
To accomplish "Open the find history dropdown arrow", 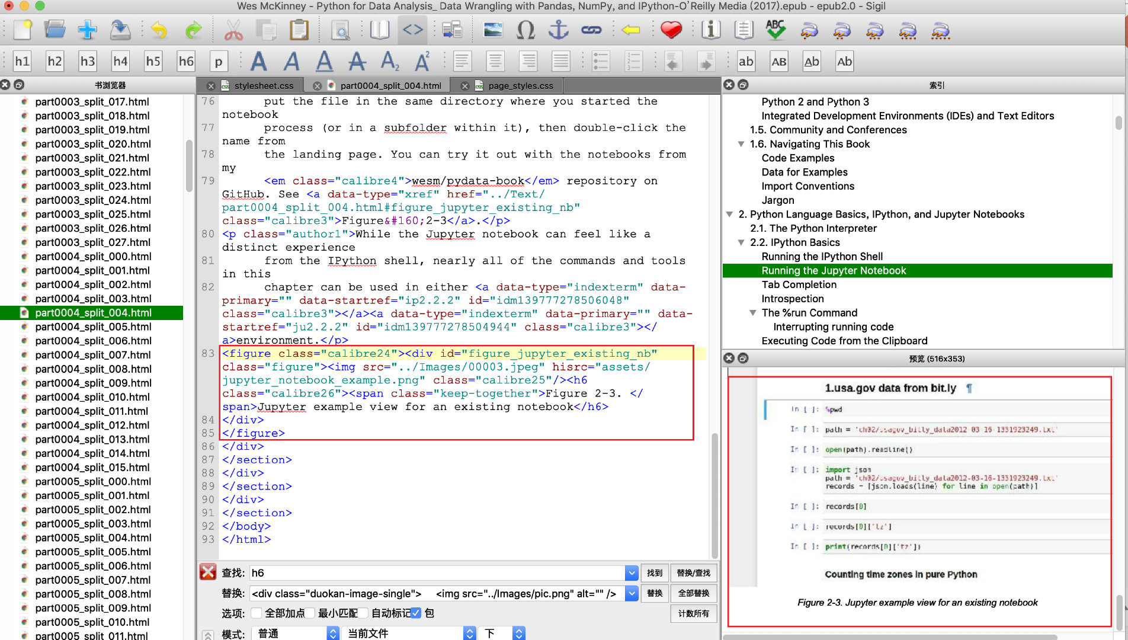I will (632, 572).
